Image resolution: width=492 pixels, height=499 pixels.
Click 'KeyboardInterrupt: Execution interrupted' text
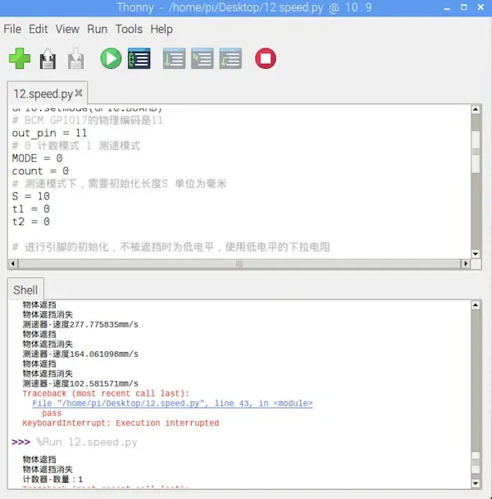coord(121,423)
